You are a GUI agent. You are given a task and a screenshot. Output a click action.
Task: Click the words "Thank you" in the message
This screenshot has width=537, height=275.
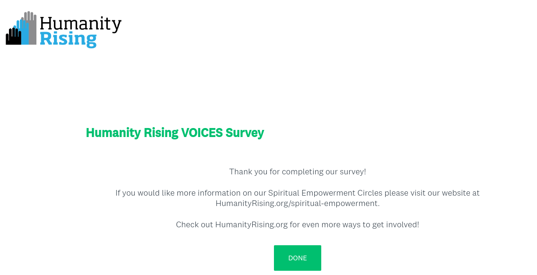[x=248, y=172]
